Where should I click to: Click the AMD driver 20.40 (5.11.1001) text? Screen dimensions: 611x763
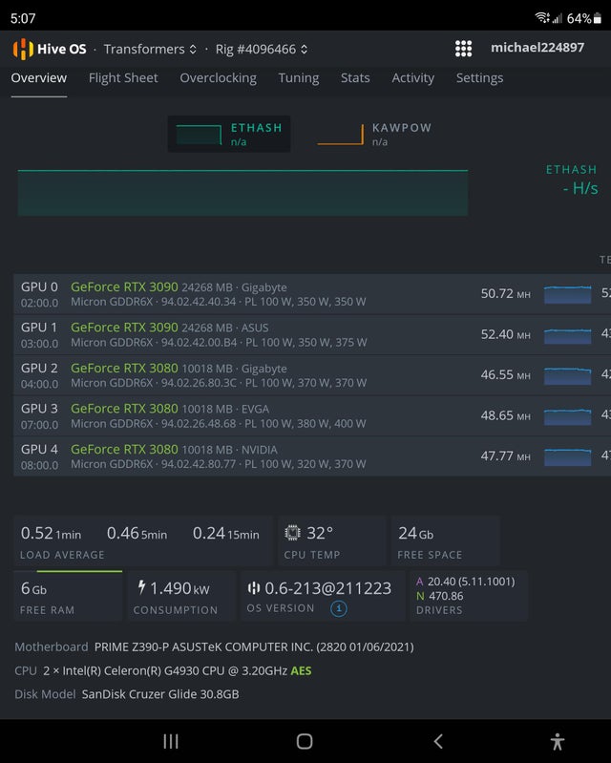coord(471,582)
